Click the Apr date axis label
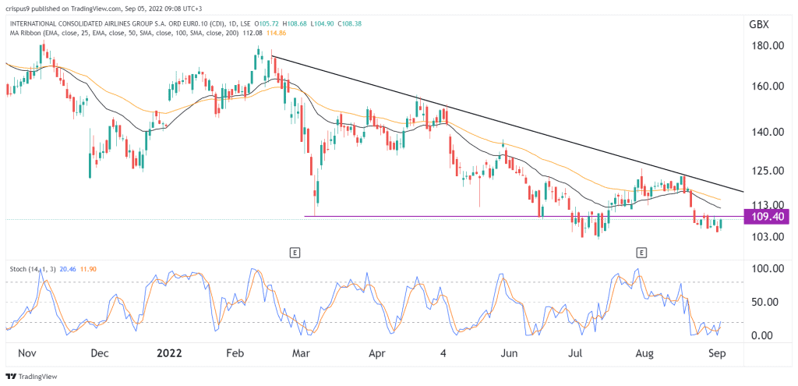798x386 pixels. click(377, 353)
